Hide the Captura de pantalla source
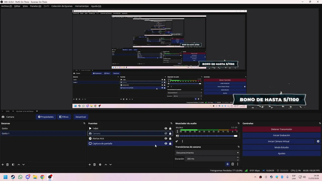Screen dimensions: 322x181 (x=166, y=144)
